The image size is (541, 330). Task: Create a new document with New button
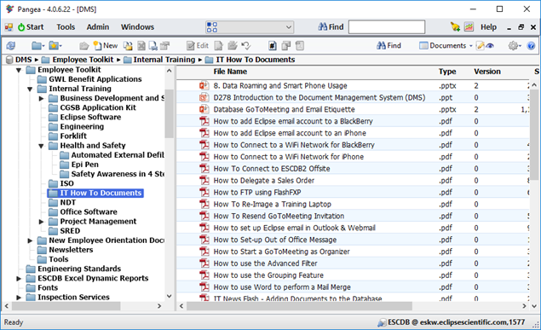106,45
